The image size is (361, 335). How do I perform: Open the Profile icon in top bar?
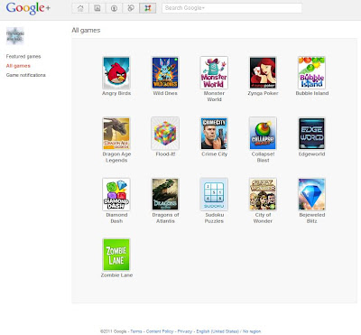tap(114, 8)
